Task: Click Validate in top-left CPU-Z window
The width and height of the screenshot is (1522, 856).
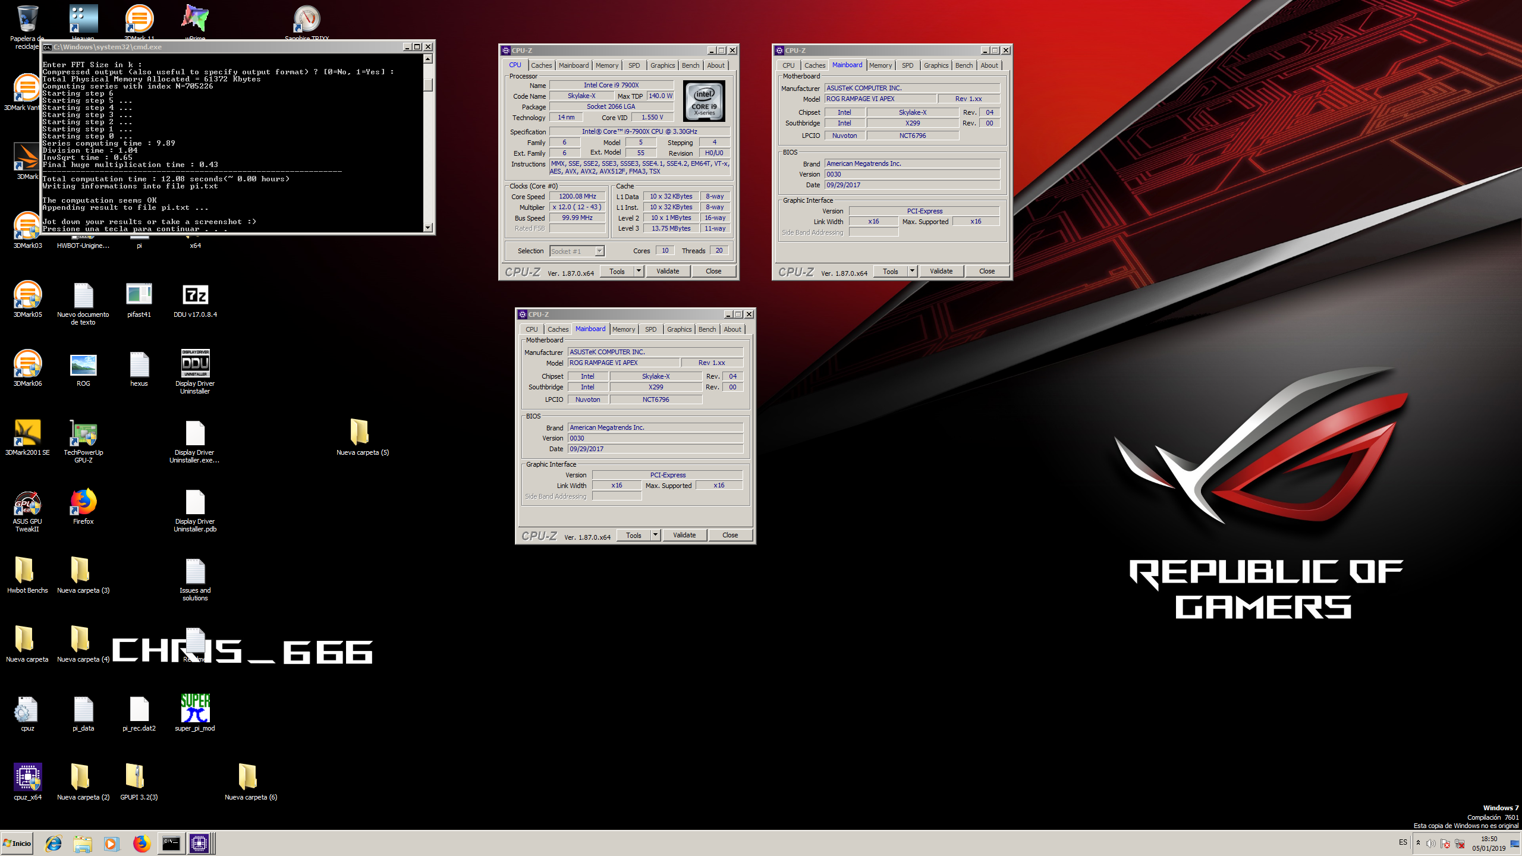Action: click(x=668, y=271)
